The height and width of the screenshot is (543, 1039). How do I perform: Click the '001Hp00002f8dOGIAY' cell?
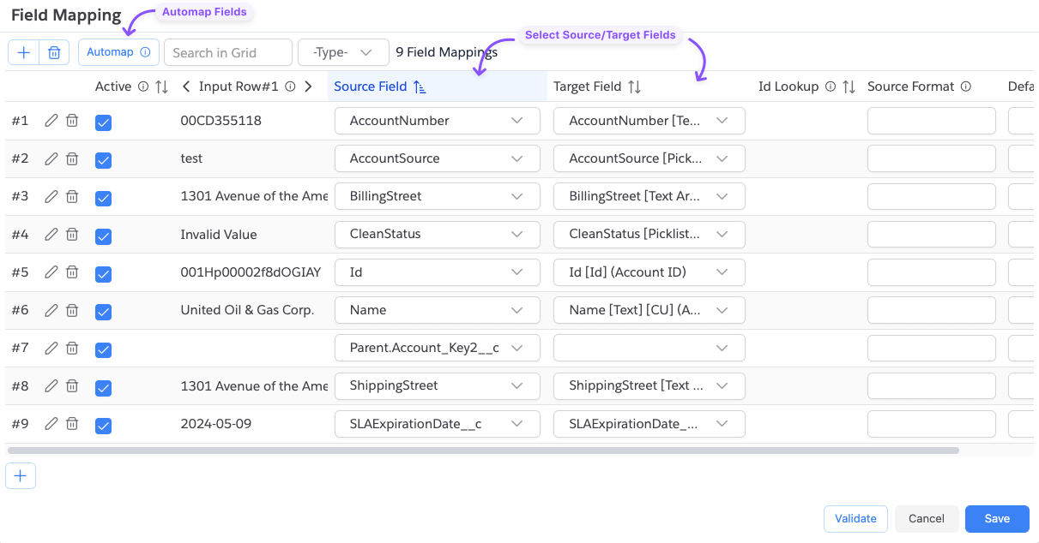(251, 272)
